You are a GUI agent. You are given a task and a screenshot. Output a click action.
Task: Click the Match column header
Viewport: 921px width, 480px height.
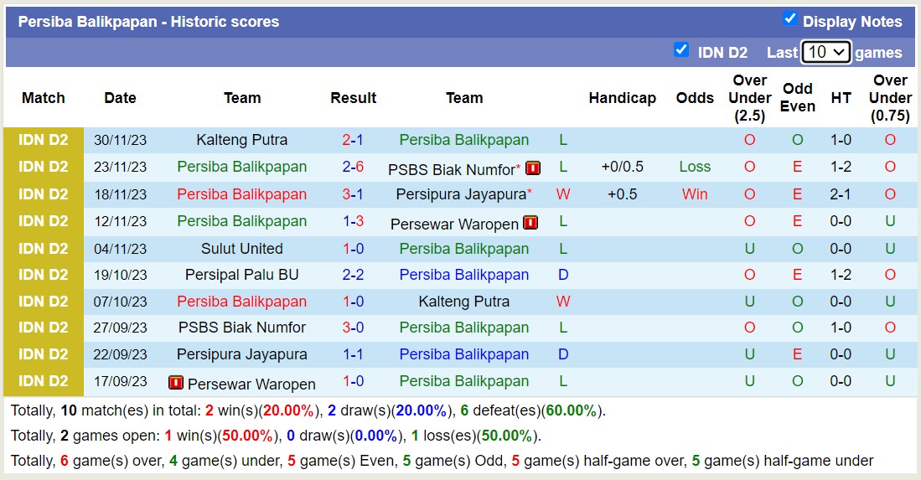click(x=44, y=98)
